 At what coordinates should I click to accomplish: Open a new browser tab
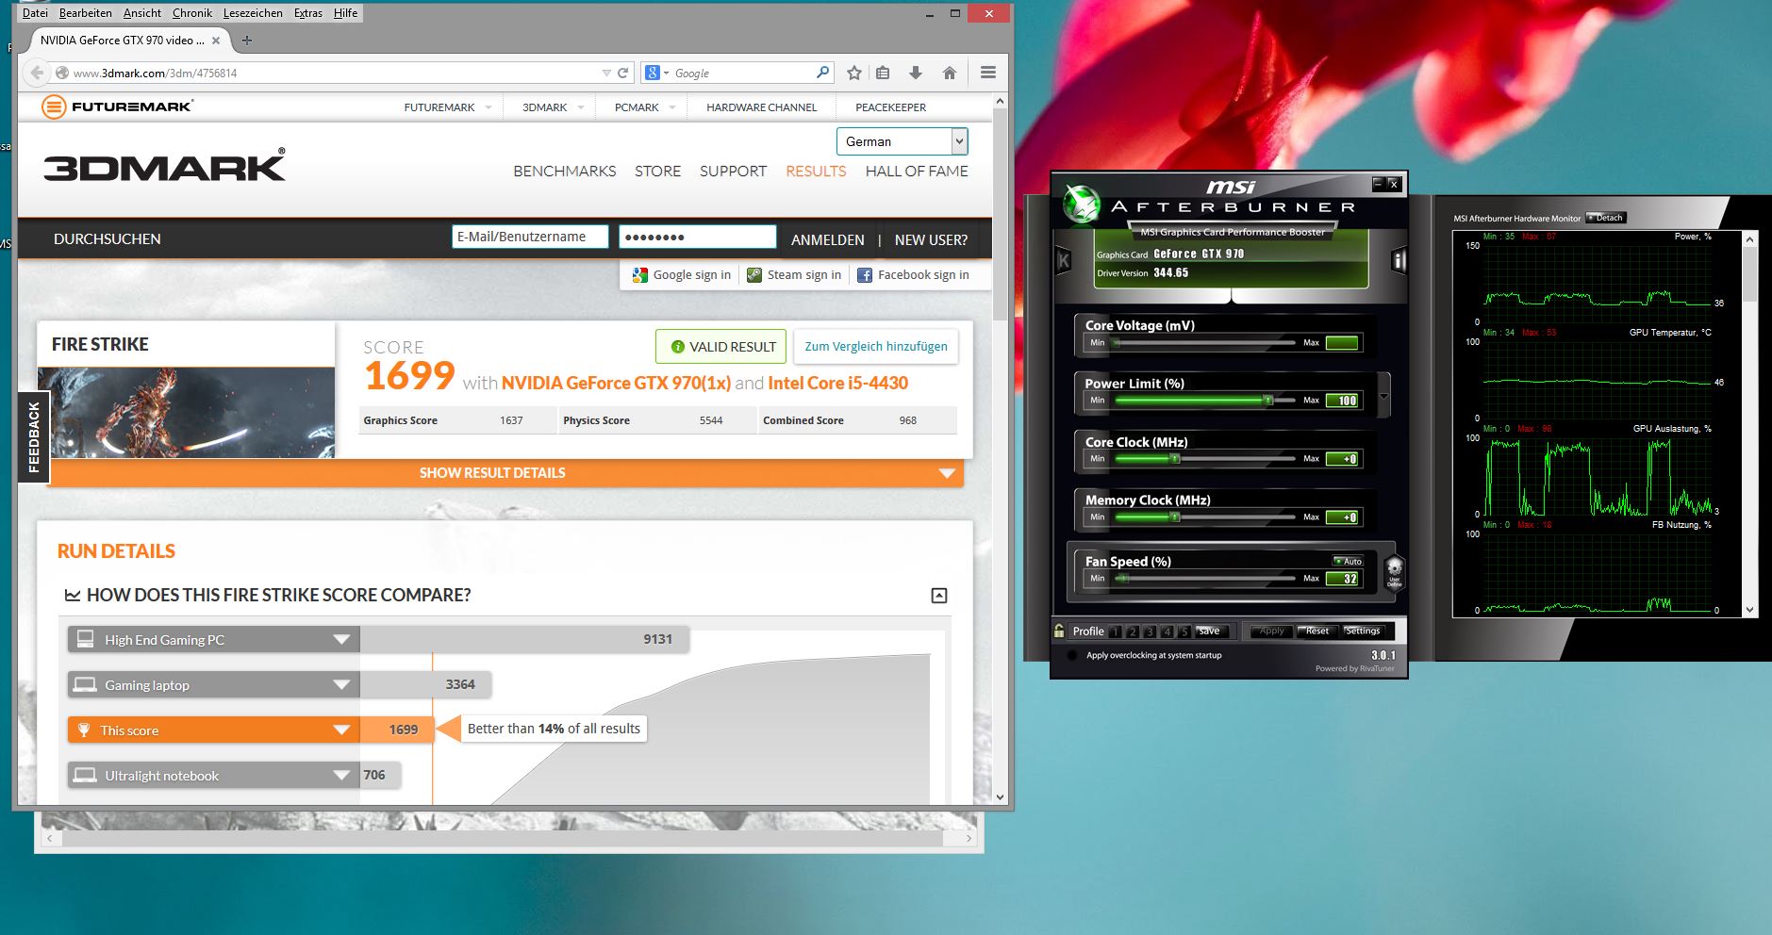247,41
